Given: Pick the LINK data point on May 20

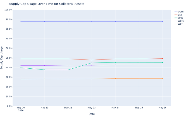Looking at the screenshot, I should pos(21,68).
